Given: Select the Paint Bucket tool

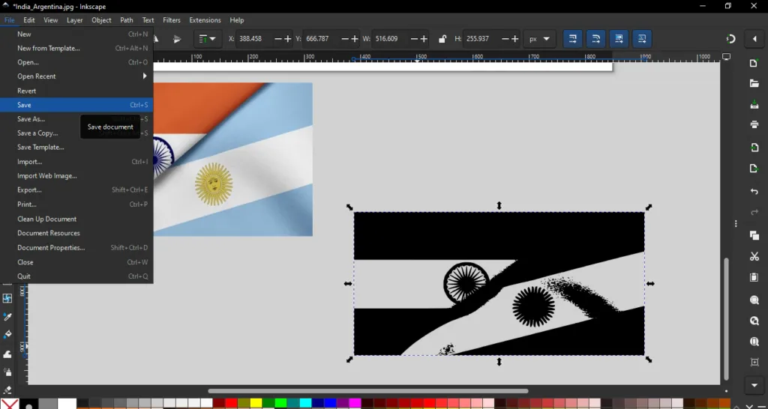Looking at the screenshot, I should (x=7, y=335).
